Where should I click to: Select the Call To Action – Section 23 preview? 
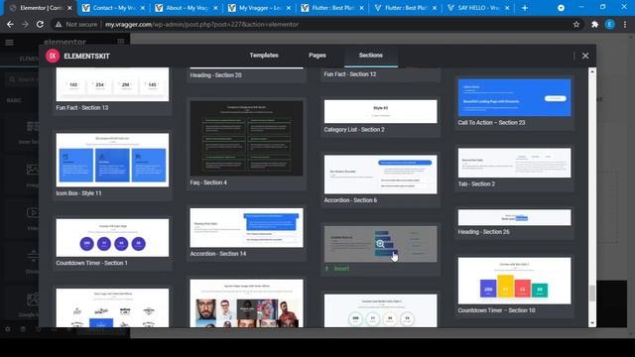(514, 97)
